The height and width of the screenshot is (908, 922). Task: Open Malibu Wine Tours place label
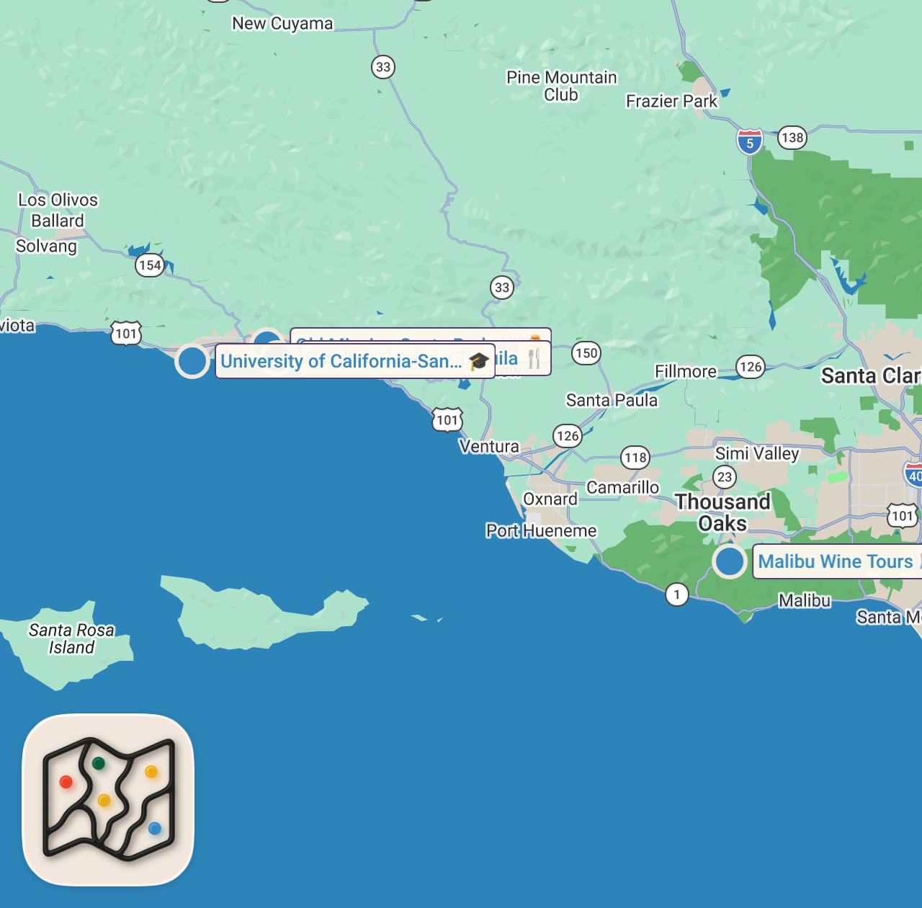(838, 561)
